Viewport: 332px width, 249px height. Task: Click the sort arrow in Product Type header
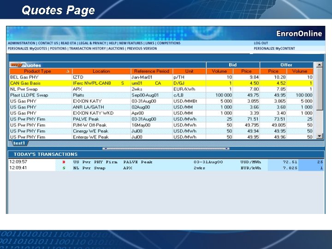coord(68,71)
